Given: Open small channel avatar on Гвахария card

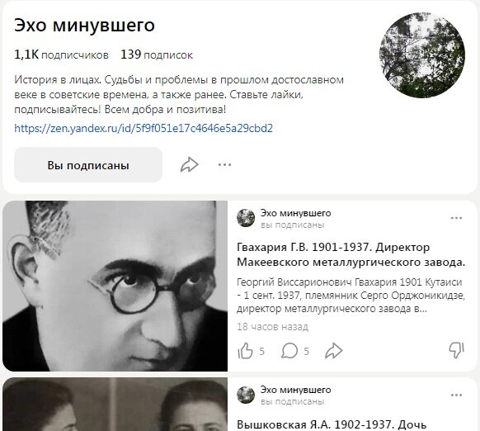Looking at the screenshot, I should tap(246, 218).
